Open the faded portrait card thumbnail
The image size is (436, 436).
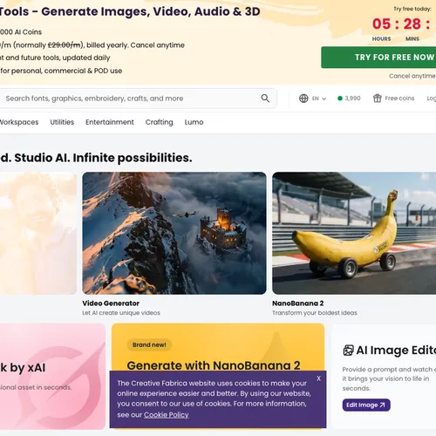(38, 233)
